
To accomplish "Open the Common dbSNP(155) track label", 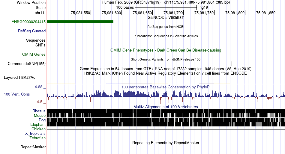I will click(26, 64).
